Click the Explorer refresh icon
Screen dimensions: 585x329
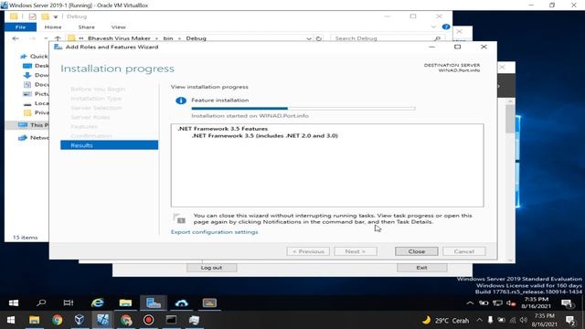coord(319,38)
